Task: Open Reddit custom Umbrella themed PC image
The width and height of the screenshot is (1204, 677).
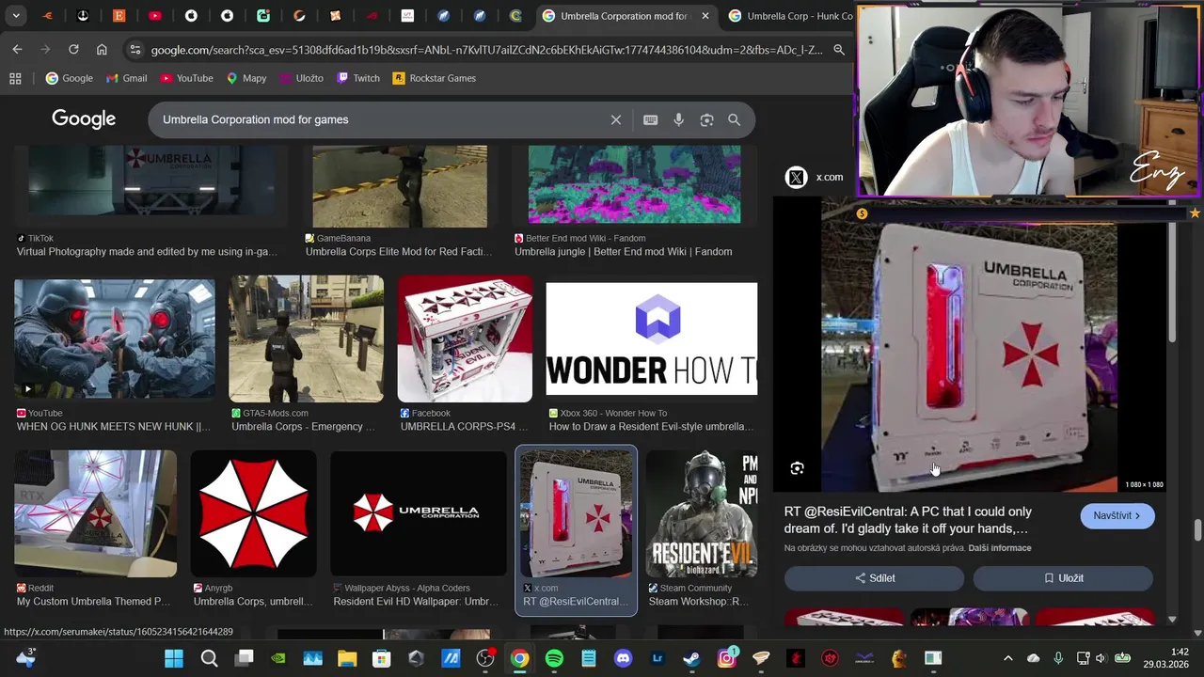Action: [x=95, y=513]
